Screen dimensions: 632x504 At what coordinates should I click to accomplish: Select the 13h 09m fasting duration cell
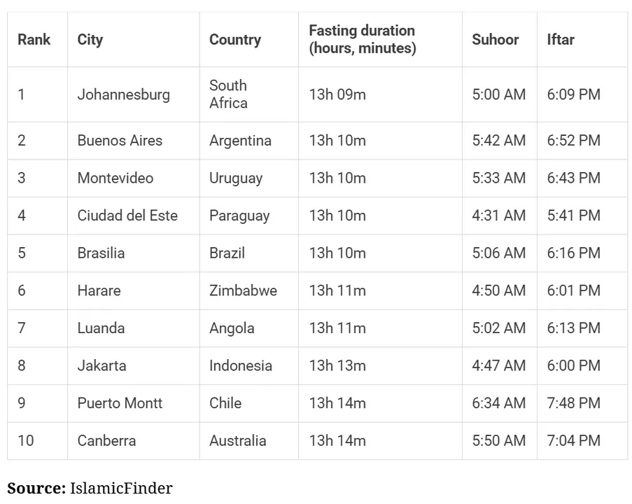[337, 94]
